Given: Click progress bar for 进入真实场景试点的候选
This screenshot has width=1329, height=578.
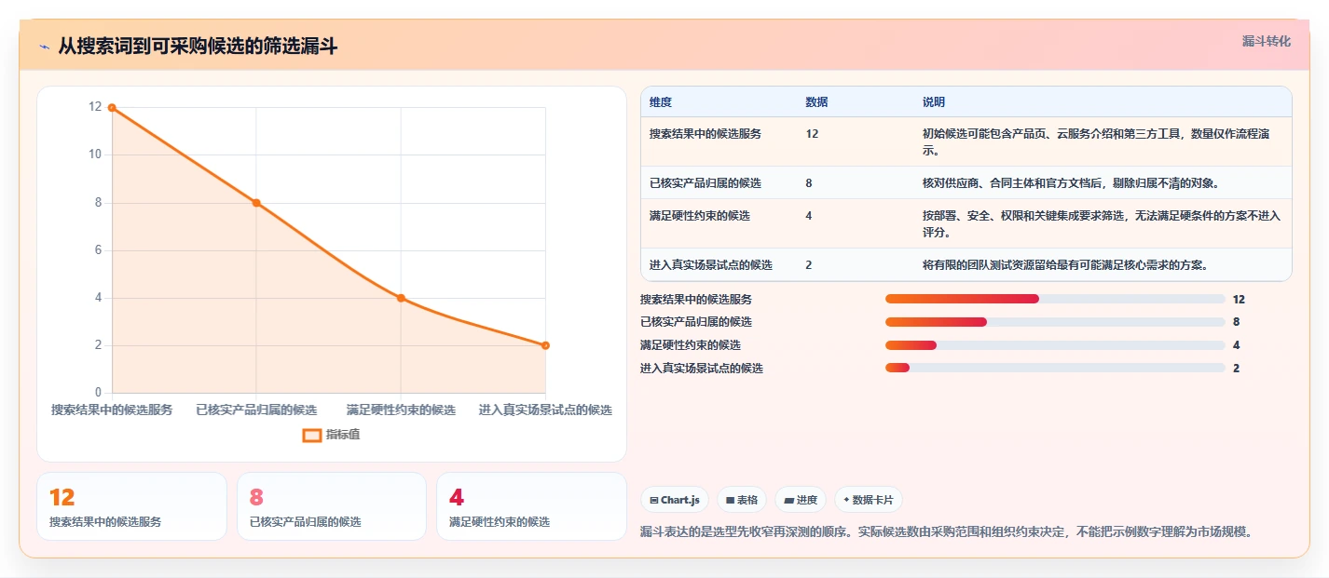Looking at the screenshot, I should tap(1055, 368).
